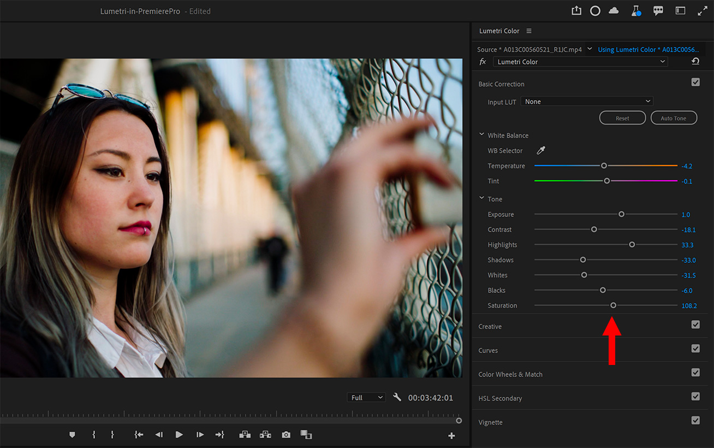This screenshot has height=448, width=714.
Task: Click the Step Forward one frame button
Action: click(x=200, y=435)
